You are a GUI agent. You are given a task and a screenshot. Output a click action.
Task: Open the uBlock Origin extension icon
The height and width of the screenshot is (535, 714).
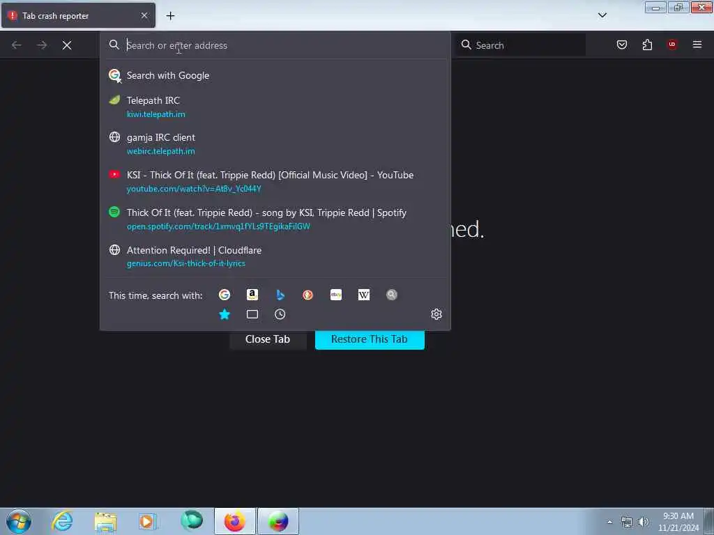(x=672, y=45)
